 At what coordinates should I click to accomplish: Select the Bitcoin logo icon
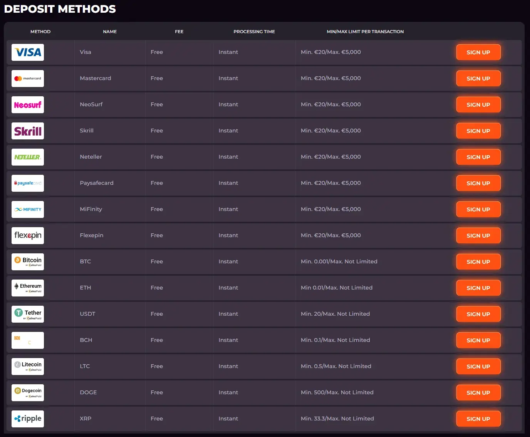coord(28,262)
